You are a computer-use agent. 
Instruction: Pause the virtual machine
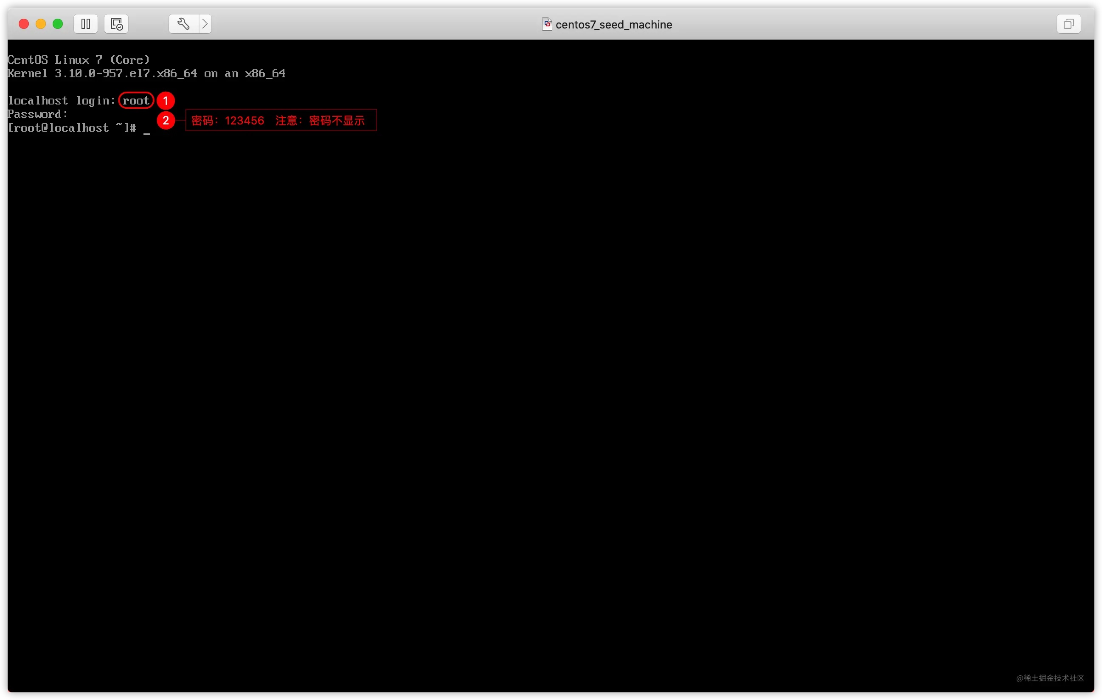coord(86,24)
